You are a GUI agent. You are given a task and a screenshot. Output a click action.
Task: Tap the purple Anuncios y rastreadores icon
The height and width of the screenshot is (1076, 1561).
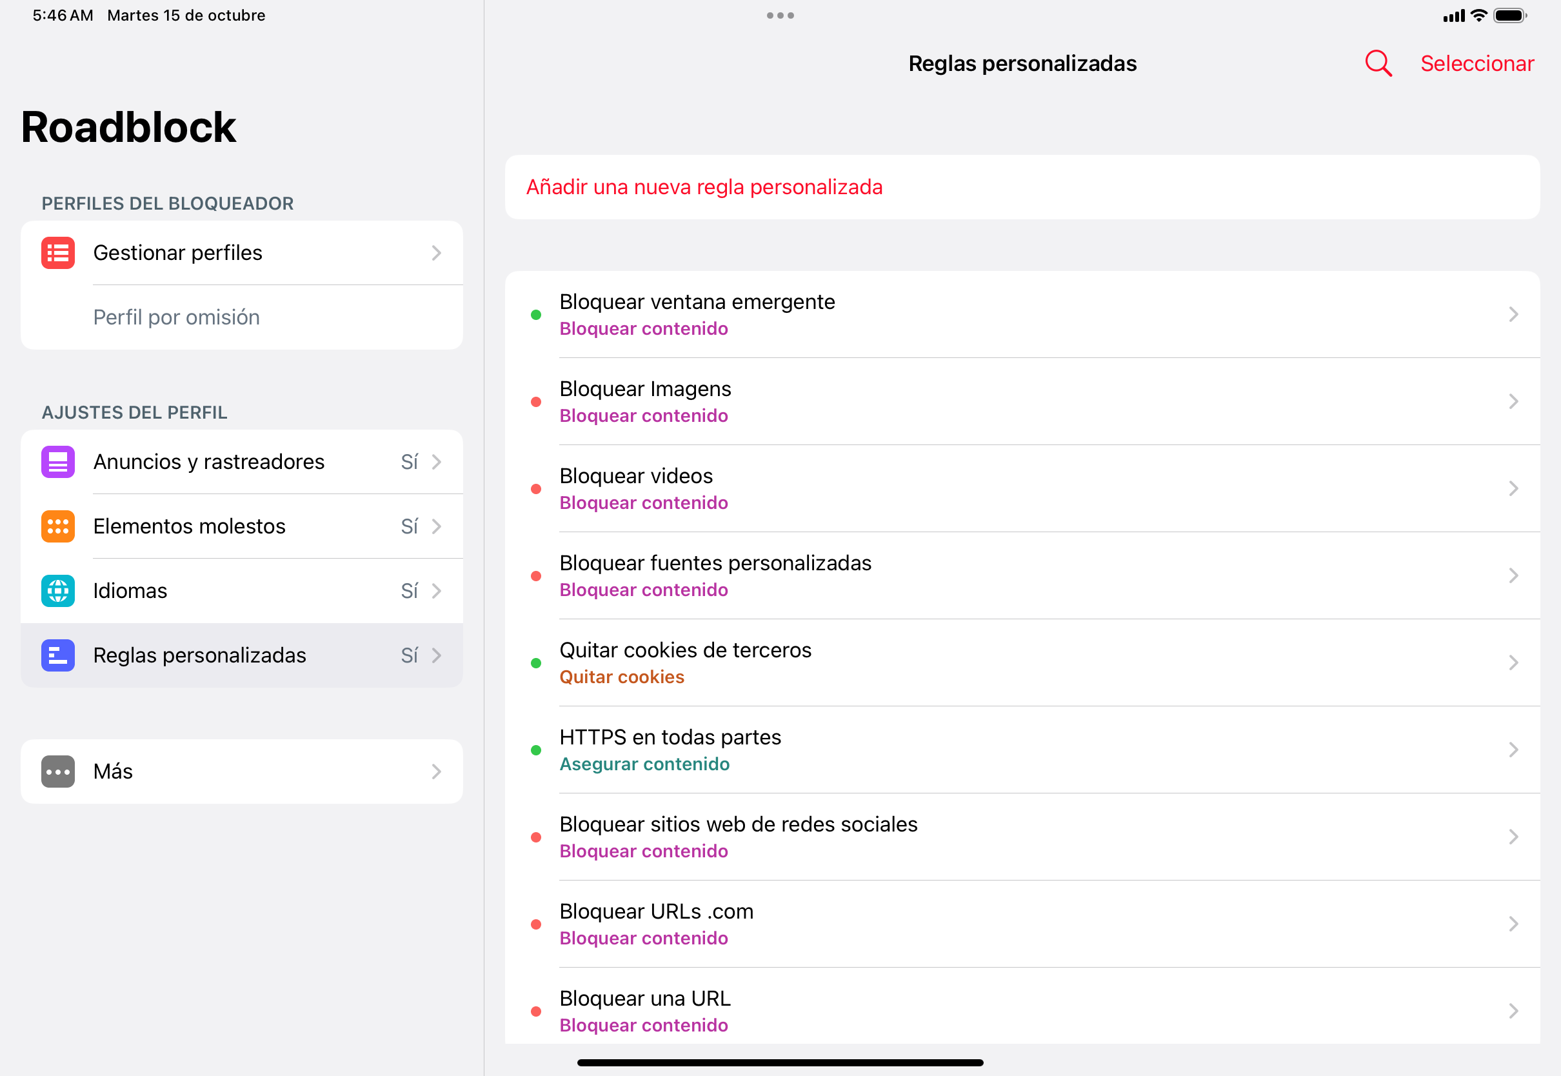[58, 462]
